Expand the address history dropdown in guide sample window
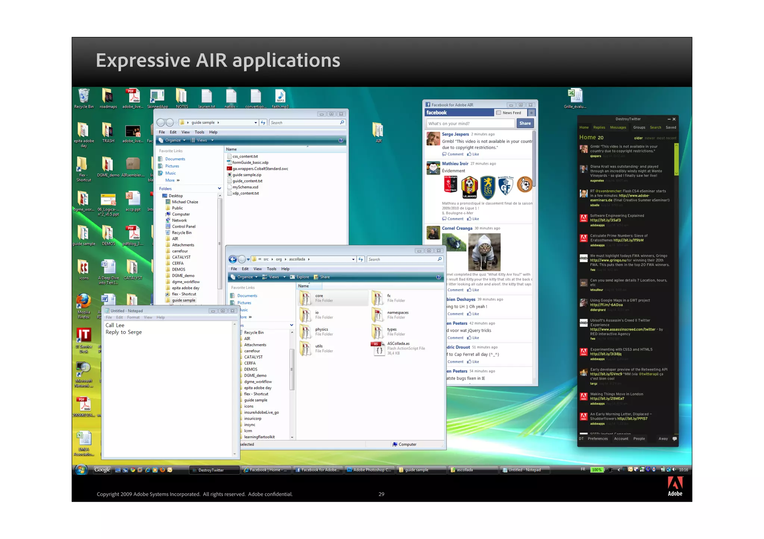This screenshot has height=539, width=764. 256,123
